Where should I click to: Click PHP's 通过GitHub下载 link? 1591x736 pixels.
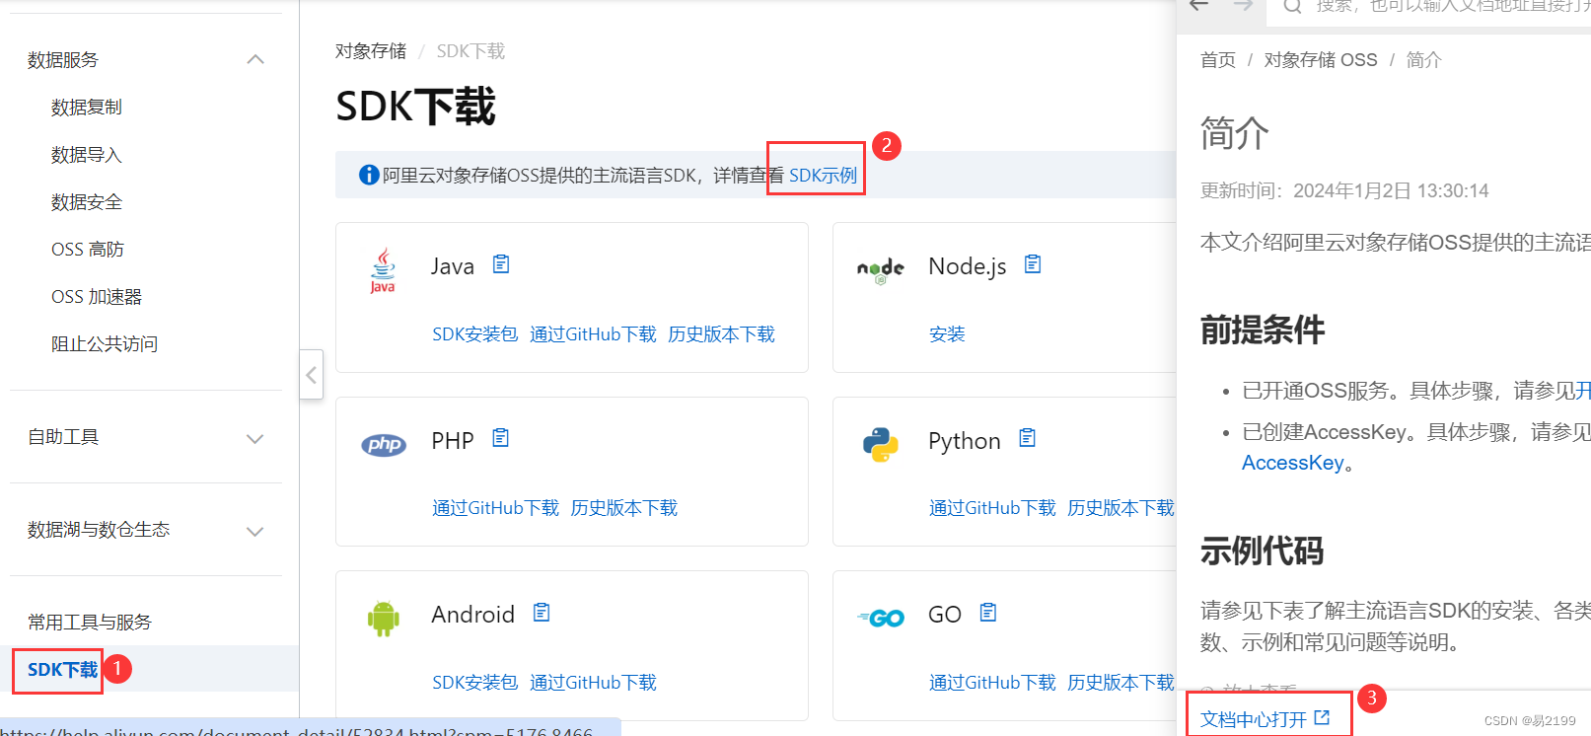coord(495,508)
